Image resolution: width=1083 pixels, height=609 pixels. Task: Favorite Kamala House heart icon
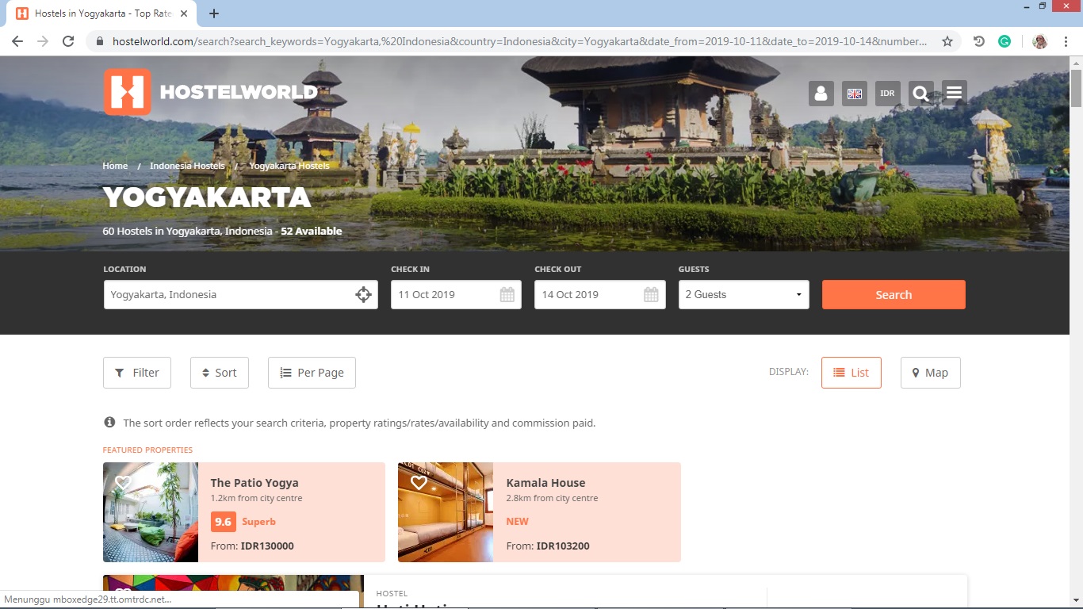pyautogui.click(x=419, y=482)
